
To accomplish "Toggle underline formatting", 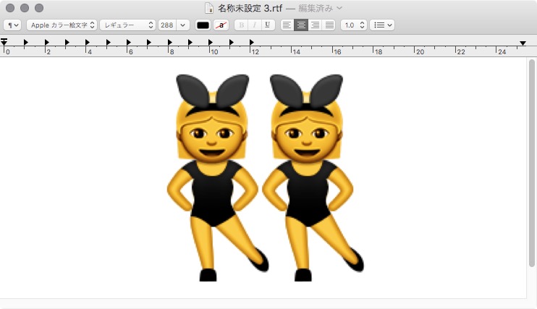I will [x=268, y=25].
